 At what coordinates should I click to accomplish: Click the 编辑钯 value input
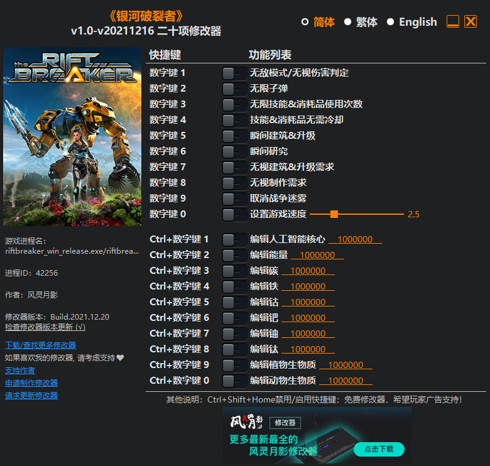pos(308,318)
